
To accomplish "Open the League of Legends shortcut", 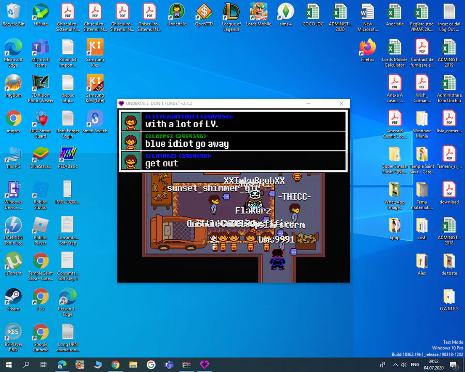I will pos(231,17).
